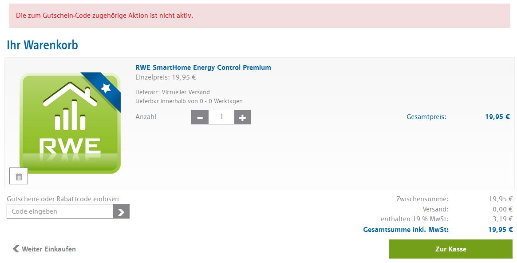The width and height of the screenshot is (517, 263).
Task: Delete item with the trash icon
Action: pyautogui.click(x=19, y=176)
